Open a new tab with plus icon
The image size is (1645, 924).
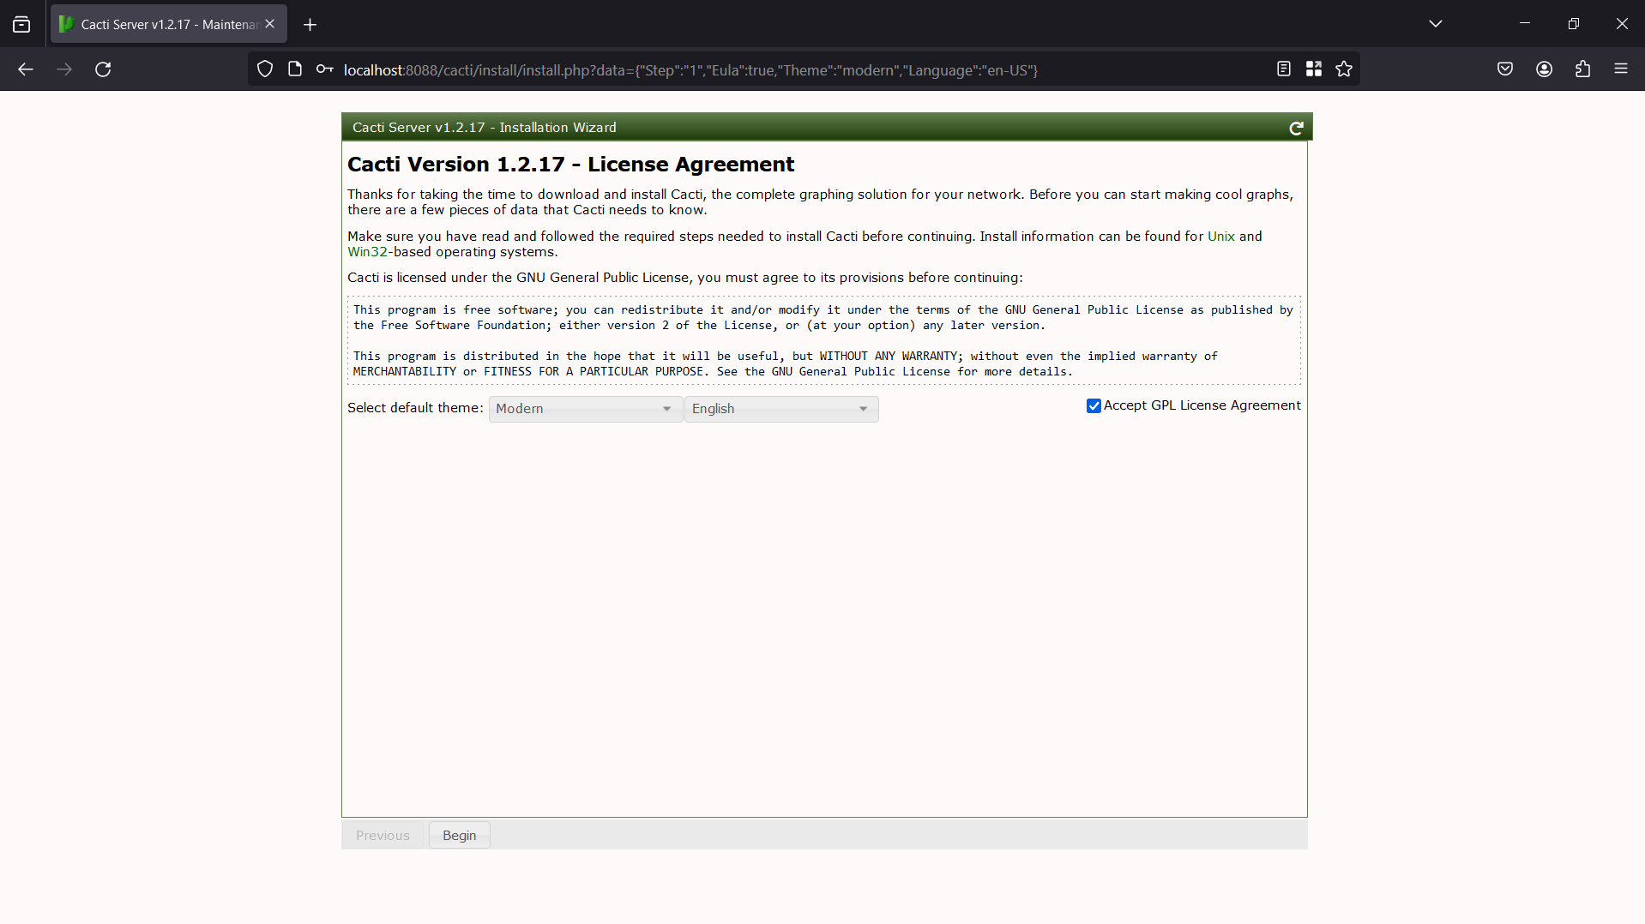pyautogui.click(x=310, y=25)
